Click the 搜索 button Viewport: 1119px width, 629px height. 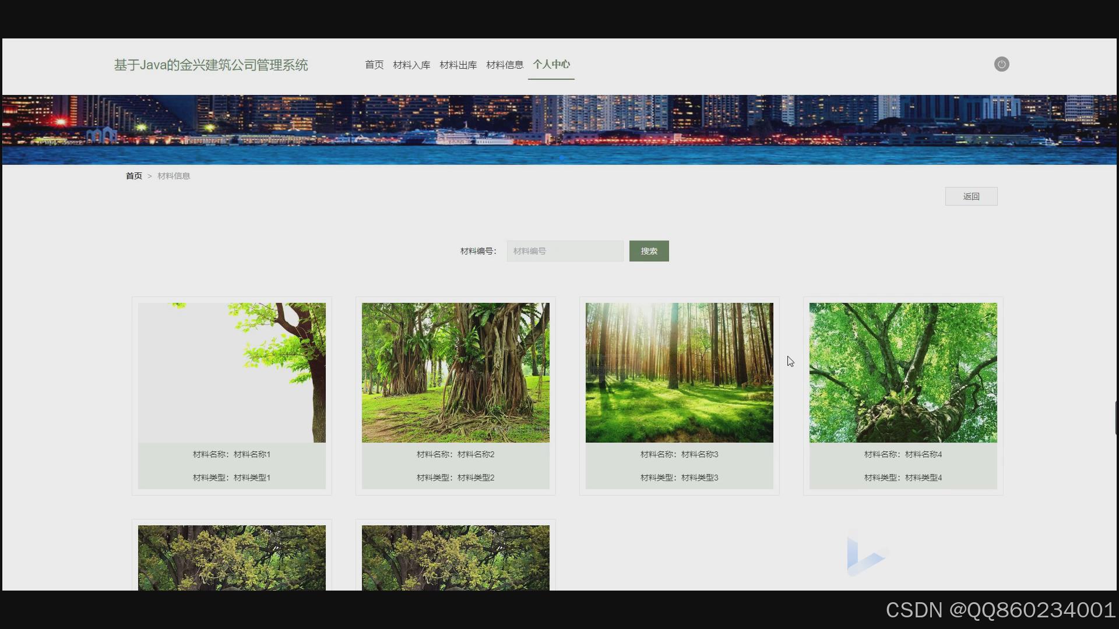tap(649, 251)
